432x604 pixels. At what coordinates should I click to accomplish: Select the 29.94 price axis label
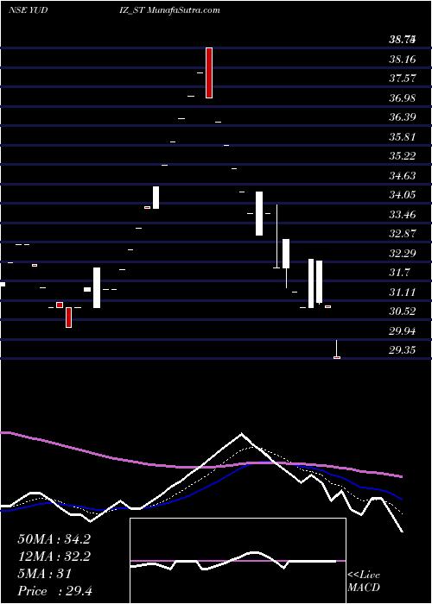tap(402, 331)
